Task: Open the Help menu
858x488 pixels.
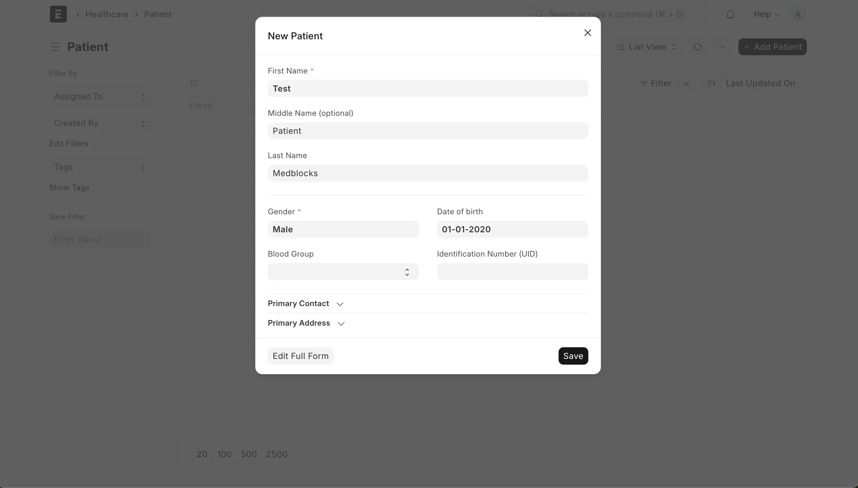Action: [766, 14]
